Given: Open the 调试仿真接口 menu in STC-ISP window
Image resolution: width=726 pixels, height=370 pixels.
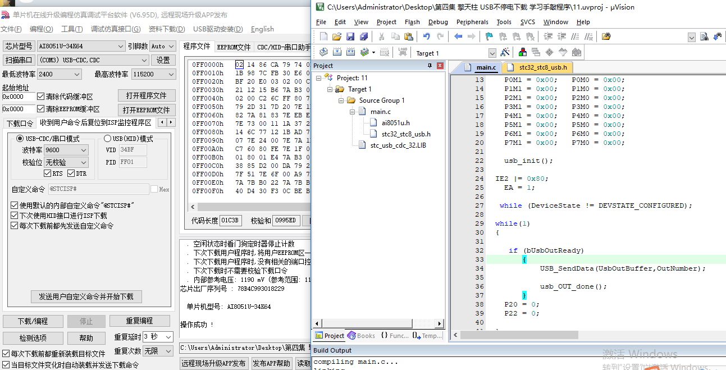Looking at the screenshot, I should 116,29.
